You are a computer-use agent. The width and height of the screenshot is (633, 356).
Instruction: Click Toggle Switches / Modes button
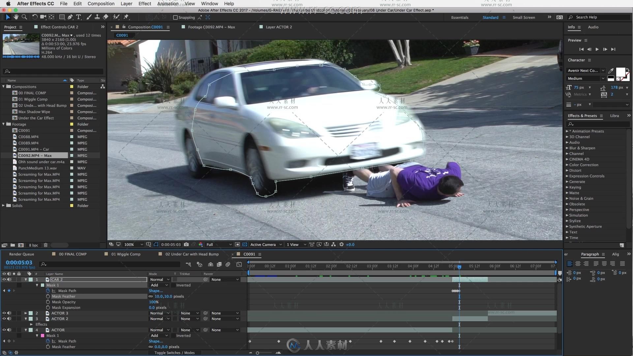click(x=174, y=353)
